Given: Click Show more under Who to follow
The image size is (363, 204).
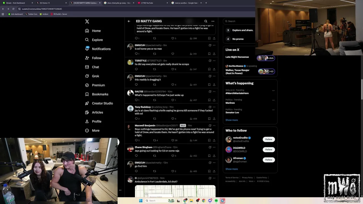Looking at the screenshot, I should click(232, 169).
